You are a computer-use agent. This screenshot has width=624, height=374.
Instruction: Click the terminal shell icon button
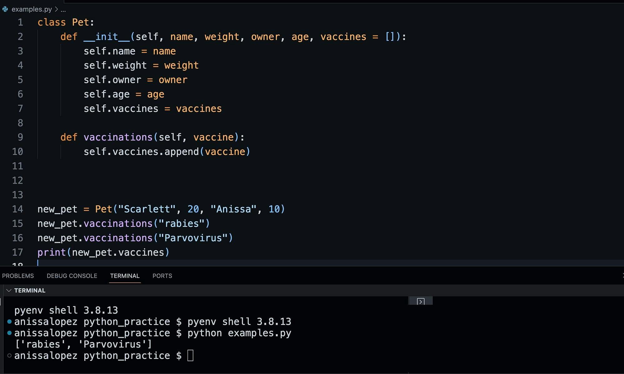click(421, 301)
